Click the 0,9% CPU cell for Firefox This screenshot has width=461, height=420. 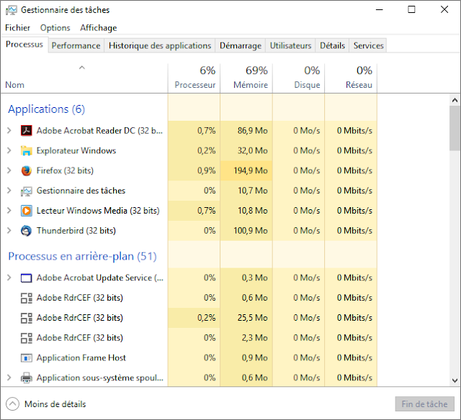point(194,170)
